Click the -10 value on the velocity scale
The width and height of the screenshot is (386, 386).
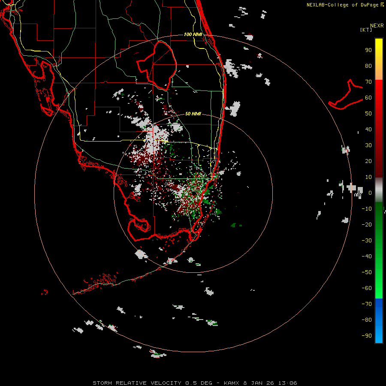click(367, 209)
